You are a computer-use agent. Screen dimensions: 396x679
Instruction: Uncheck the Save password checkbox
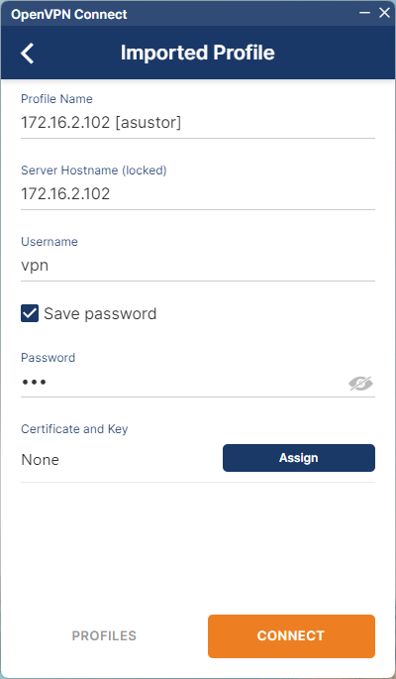30,313
